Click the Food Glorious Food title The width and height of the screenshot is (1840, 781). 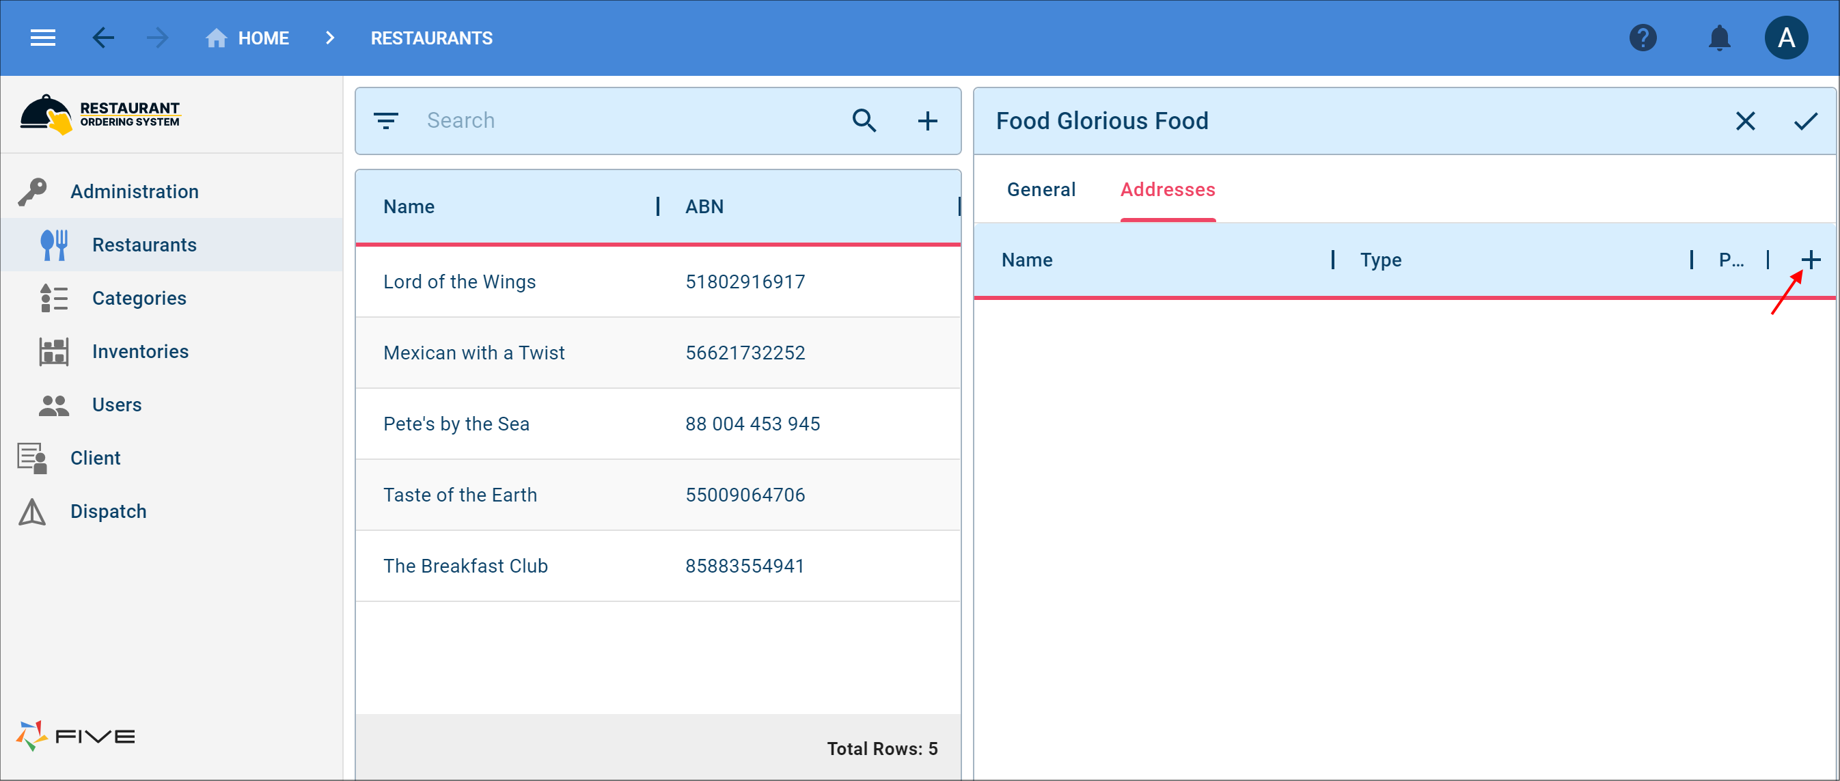tap(1101, 122)
